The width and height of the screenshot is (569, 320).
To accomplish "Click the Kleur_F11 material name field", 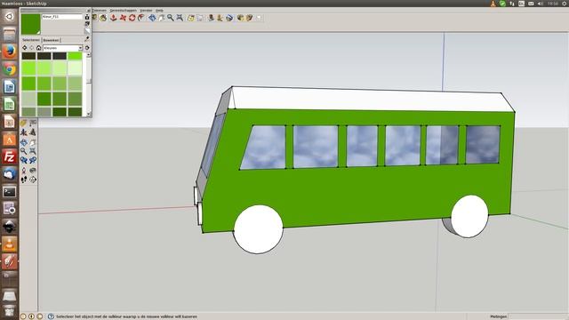I will point(62,17).
